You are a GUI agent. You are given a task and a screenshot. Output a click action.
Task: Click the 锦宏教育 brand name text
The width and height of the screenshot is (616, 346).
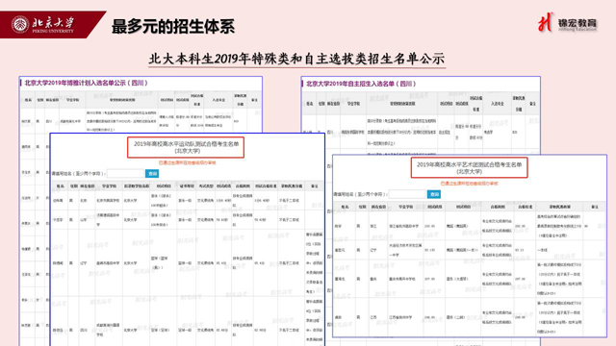click(x=577, y=23)
